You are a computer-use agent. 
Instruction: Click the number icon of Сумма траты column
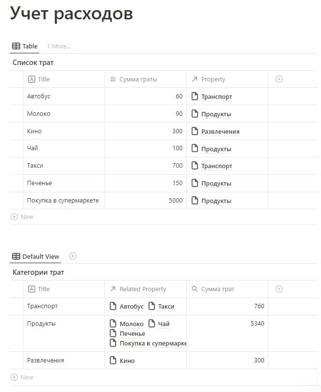113,79
